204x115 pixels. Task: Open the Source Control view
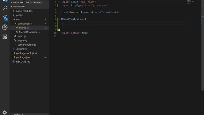coord(5,18)
